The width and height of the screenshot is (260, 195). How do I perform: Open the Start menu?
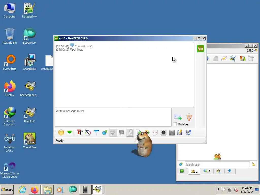[x=7, y=189]
